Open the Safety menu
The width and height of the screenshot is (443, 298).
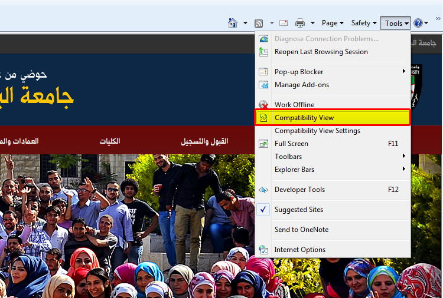coord(364,23)
